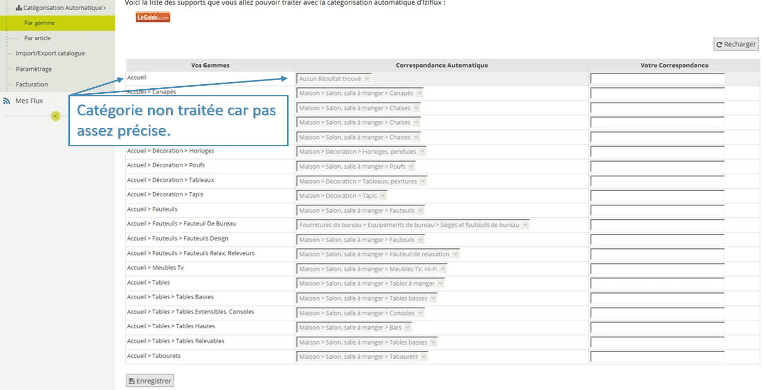The image size is (766, 390).
Task: Click the Correspondance Automatique column header
Action: click(442, 65)
